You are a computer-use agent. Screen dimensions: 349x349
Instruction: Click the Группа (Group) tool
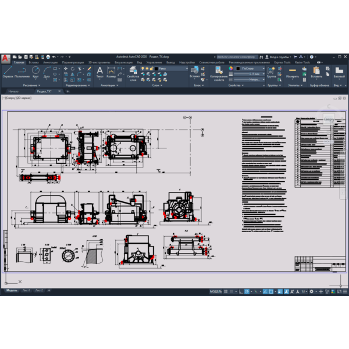click(271, 72)
